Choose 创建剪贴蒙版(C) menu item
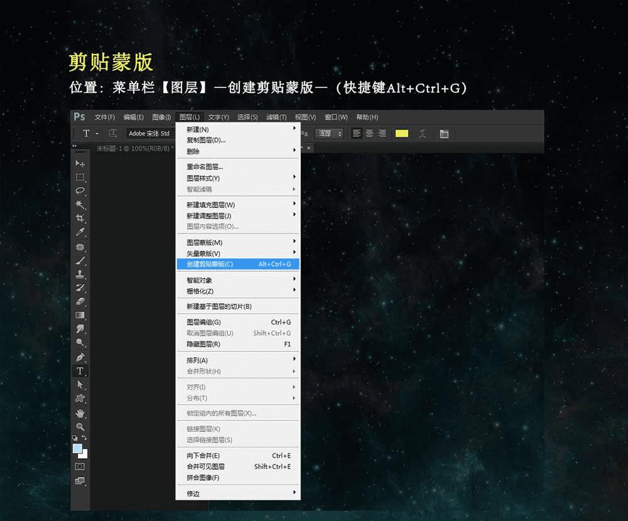628x521 pixels. click(x=238, y=264)
